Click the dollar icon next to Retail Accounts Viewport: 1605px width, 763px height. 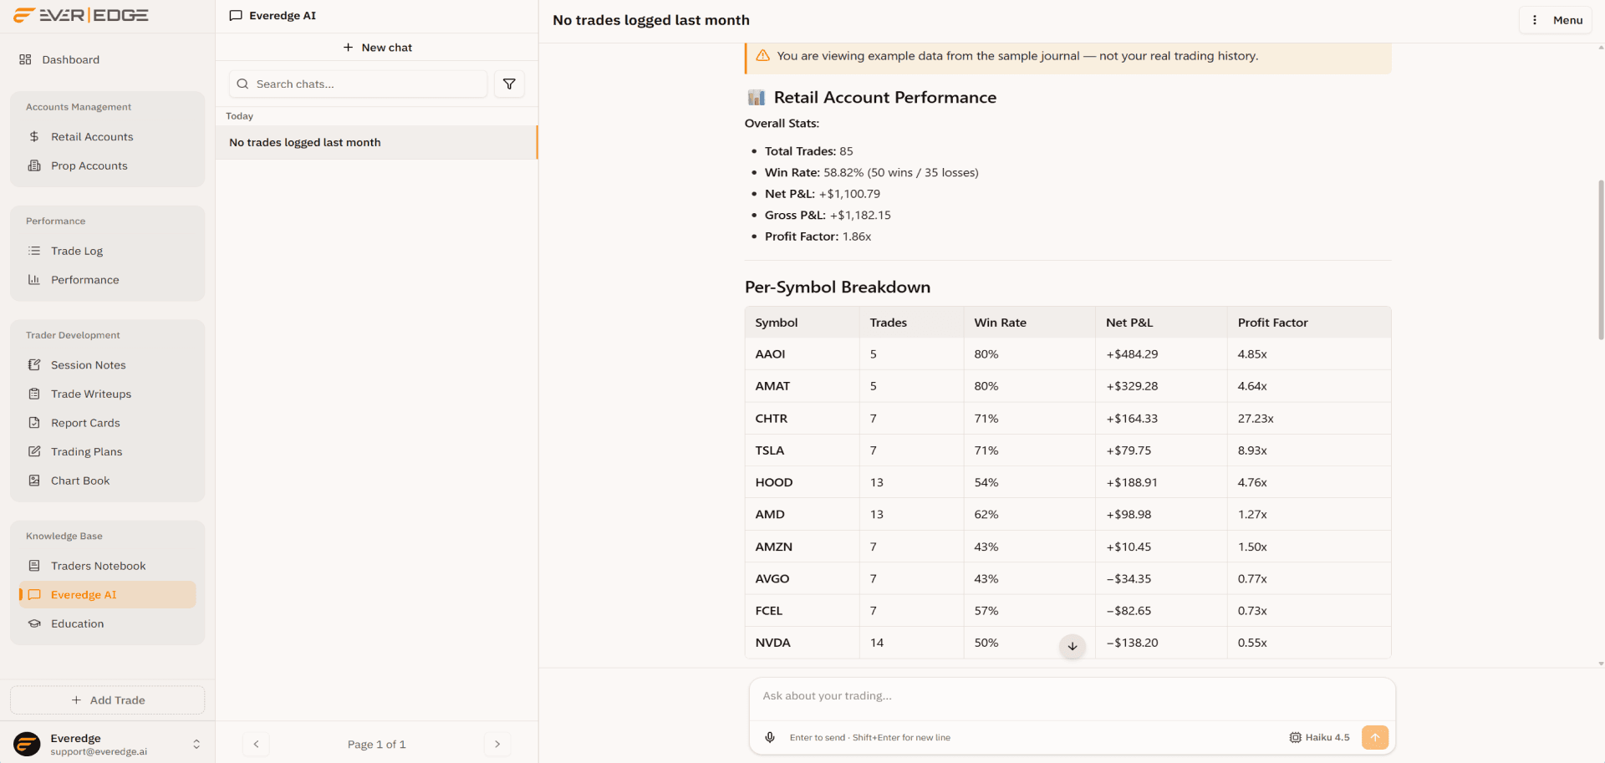(34, 136)
